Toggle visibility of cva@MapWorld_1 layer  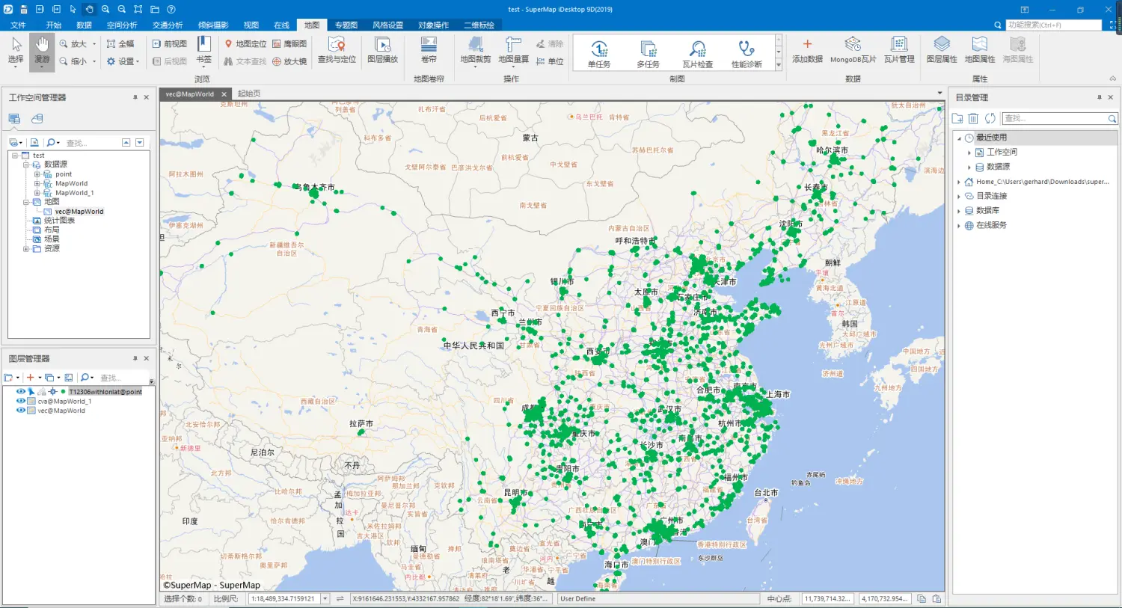pos(20,401)
